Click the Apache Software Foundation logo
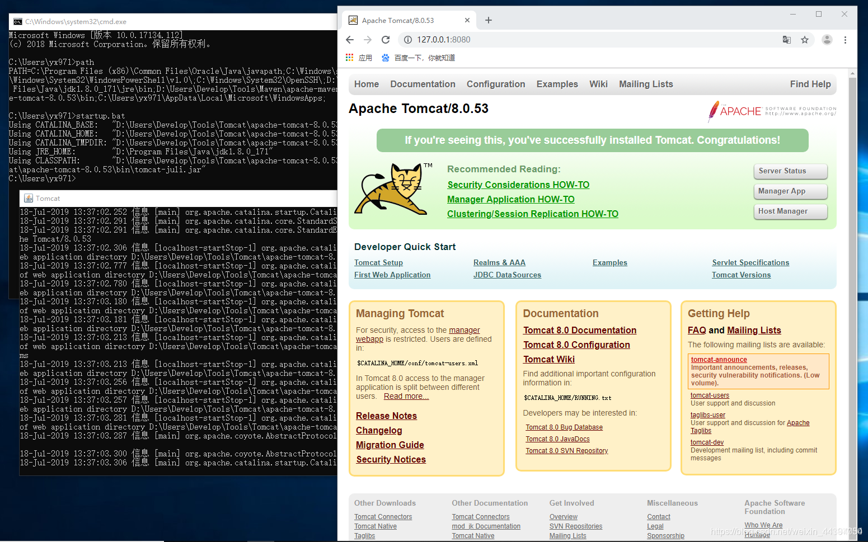 tap(772, 111)
